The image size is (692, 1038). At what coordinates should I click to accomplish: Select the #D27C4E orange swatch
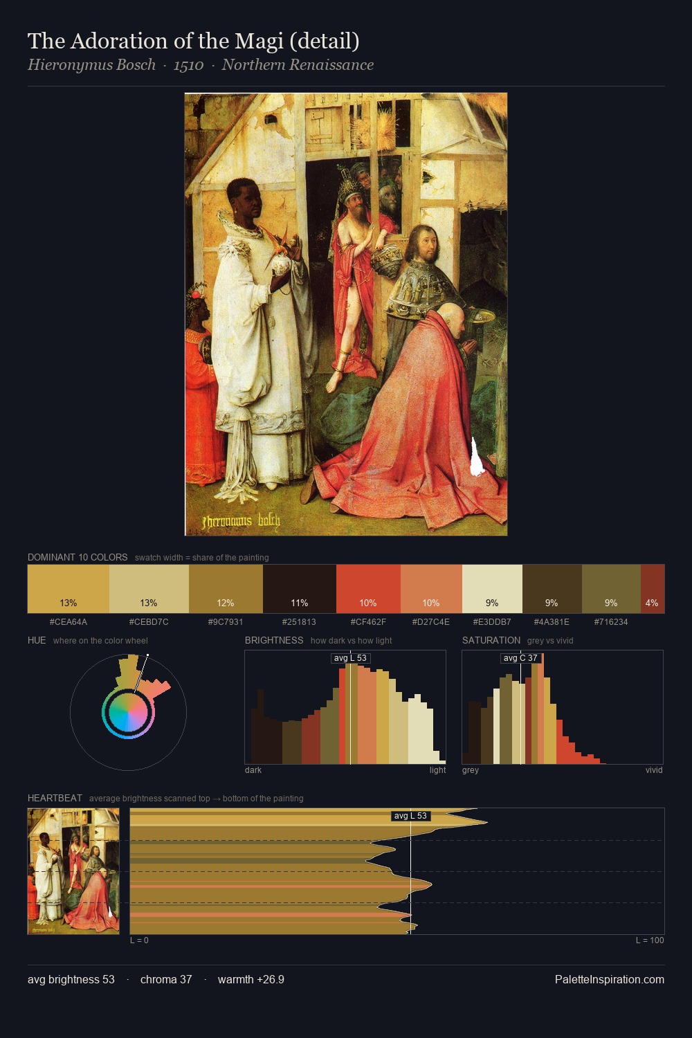click(x=431, y=589)
